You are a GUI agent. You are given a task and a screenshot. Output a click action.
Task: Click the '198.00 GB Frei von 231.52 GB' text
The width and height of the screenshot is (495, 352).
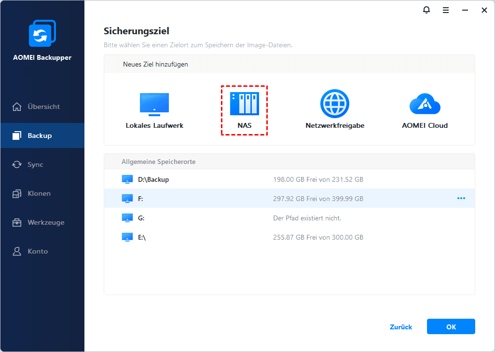[318, 179]
